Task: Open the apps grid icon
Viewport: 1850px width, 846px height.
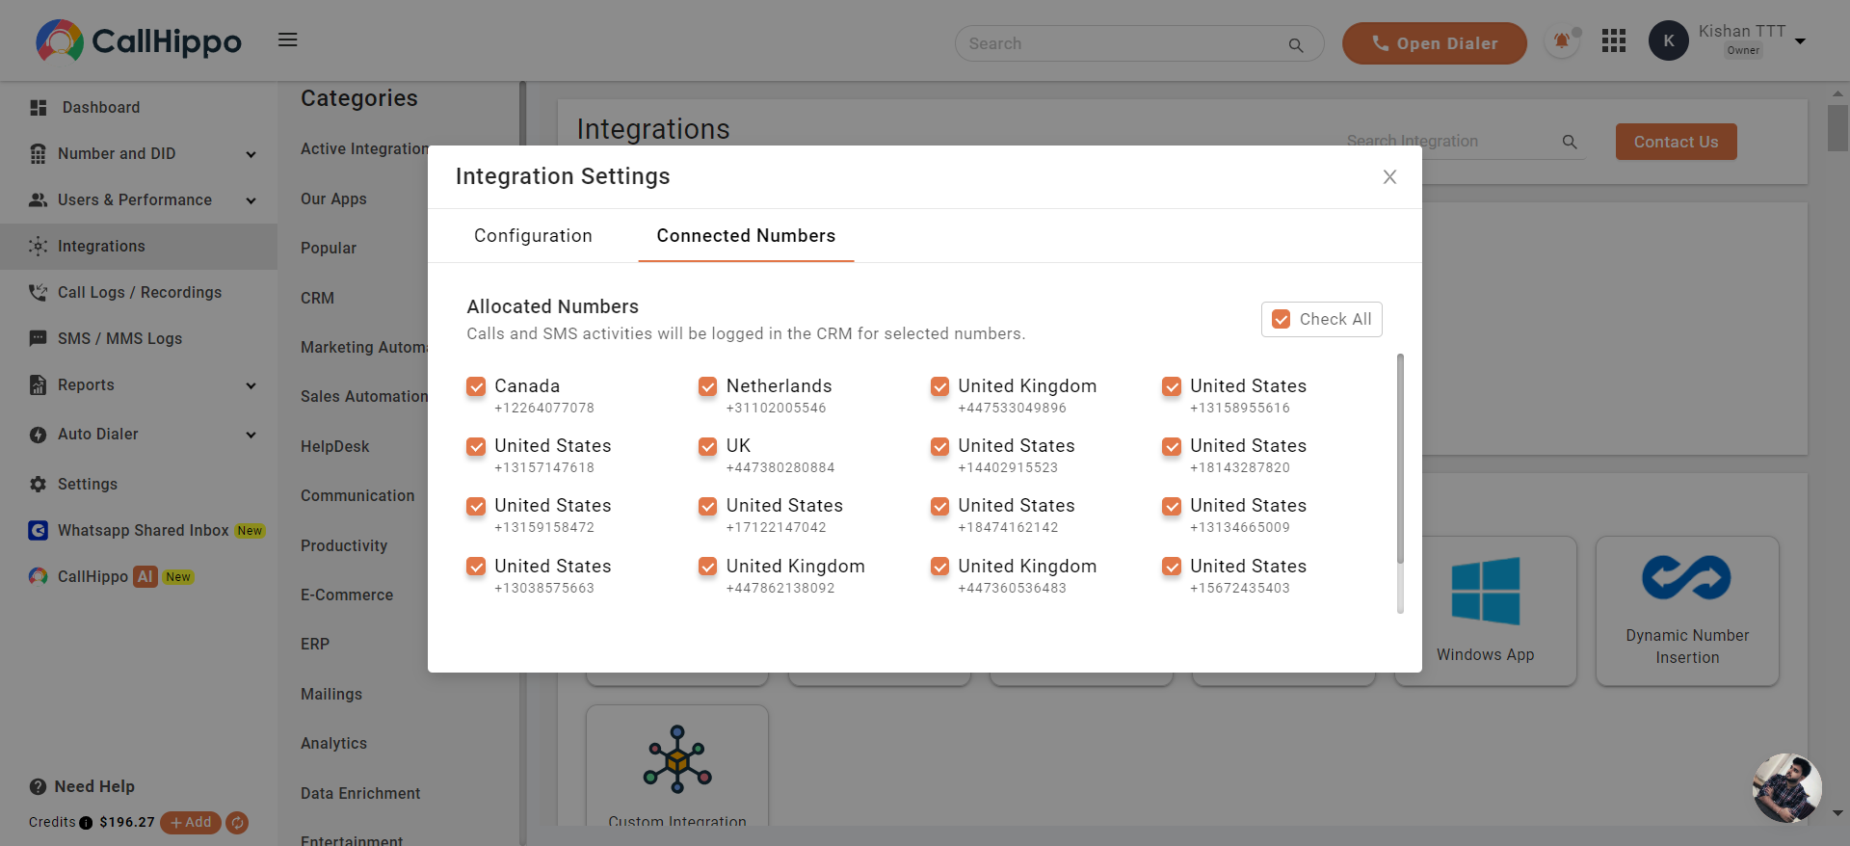Action: click(1614, 40)
